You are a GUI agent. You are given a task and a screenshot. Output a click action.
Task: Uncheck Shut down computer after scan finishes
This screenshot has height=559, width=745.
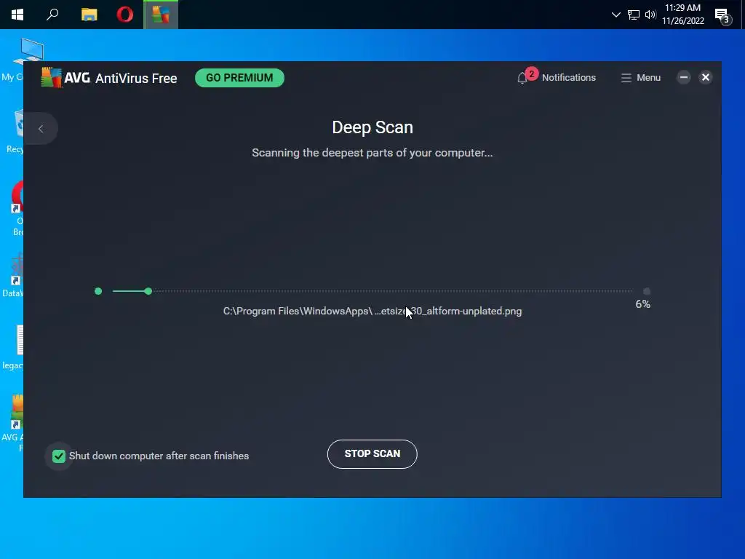click(59, 456)
